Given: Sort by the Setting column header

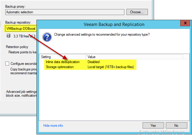Looking at the screenshot, I should coord(63,57).
